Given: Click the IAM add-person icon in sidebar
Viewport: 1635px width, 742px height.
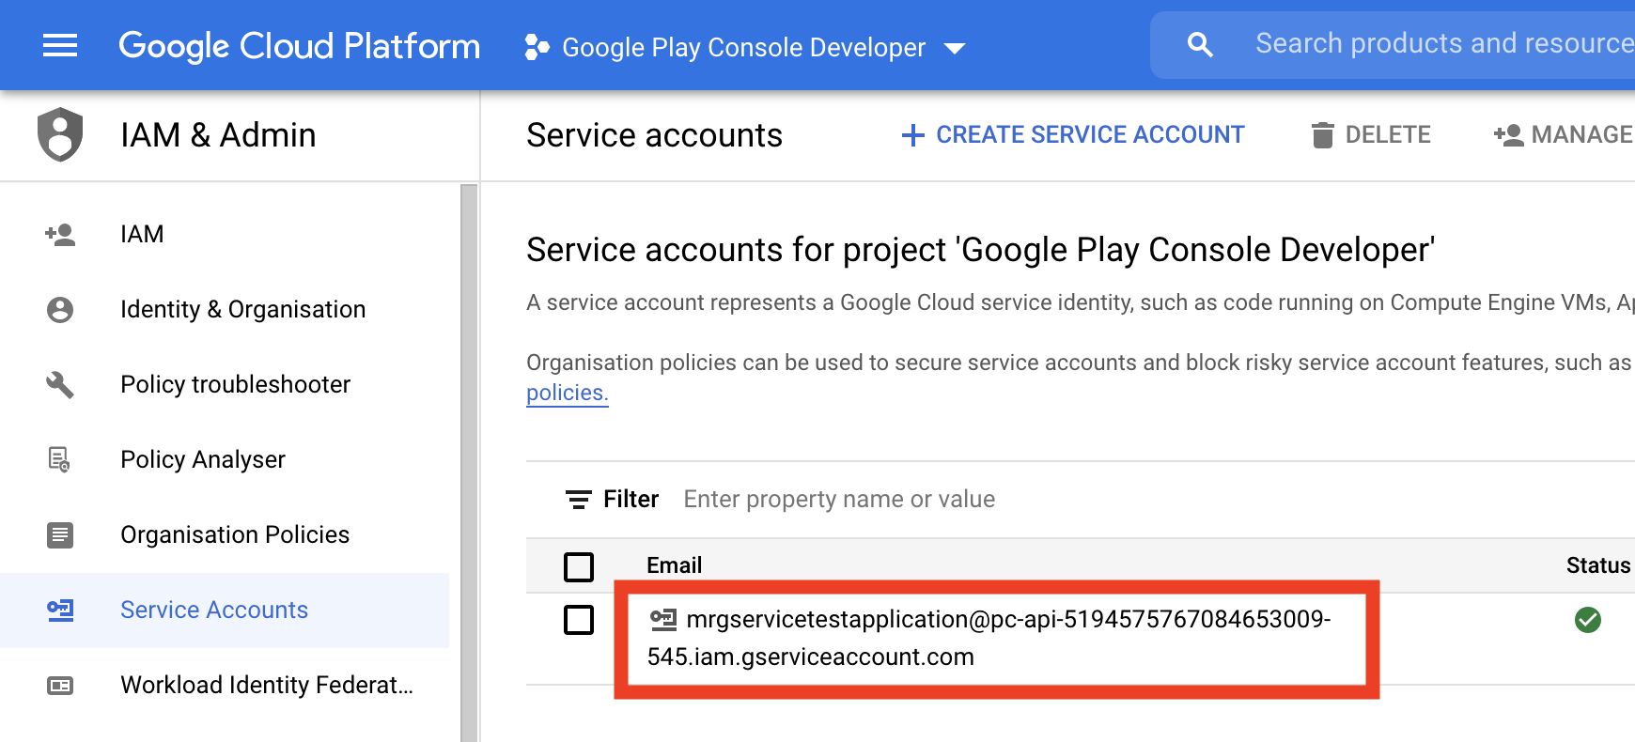Looking at the screenshot, I should [60, 234].
